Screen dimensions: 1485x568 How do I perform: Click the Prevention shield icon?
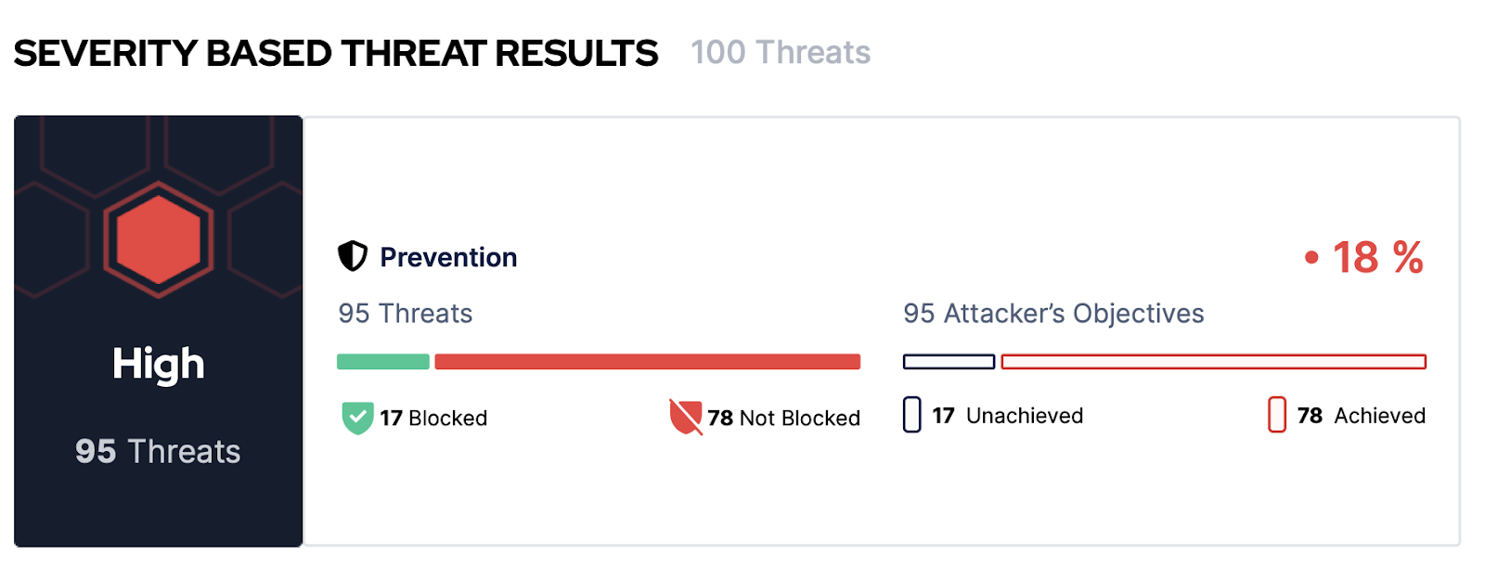353,256
